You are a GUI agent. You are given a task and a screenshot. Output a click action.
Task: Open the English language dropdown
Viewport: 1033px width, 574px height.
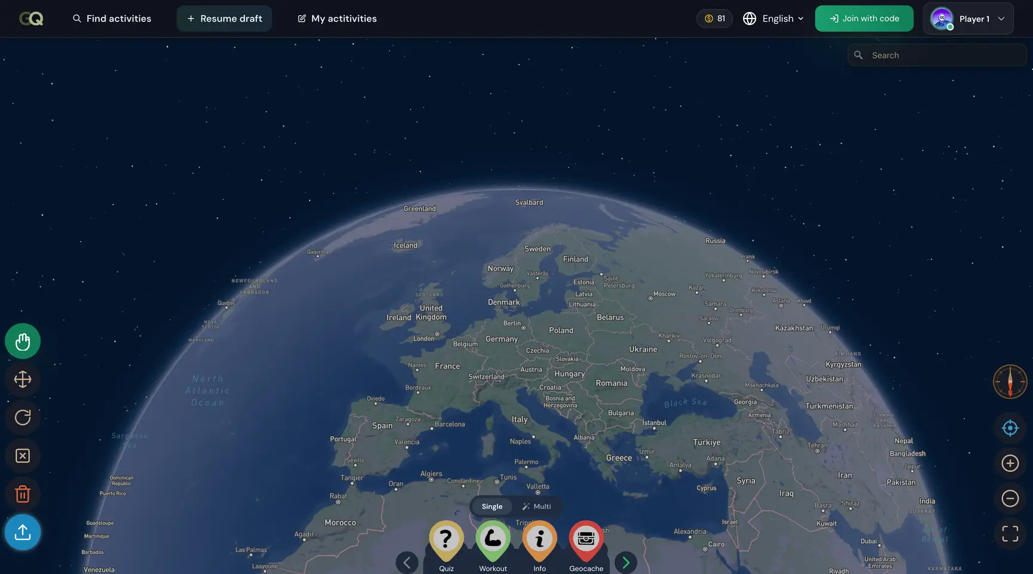(x=773, y=19)
